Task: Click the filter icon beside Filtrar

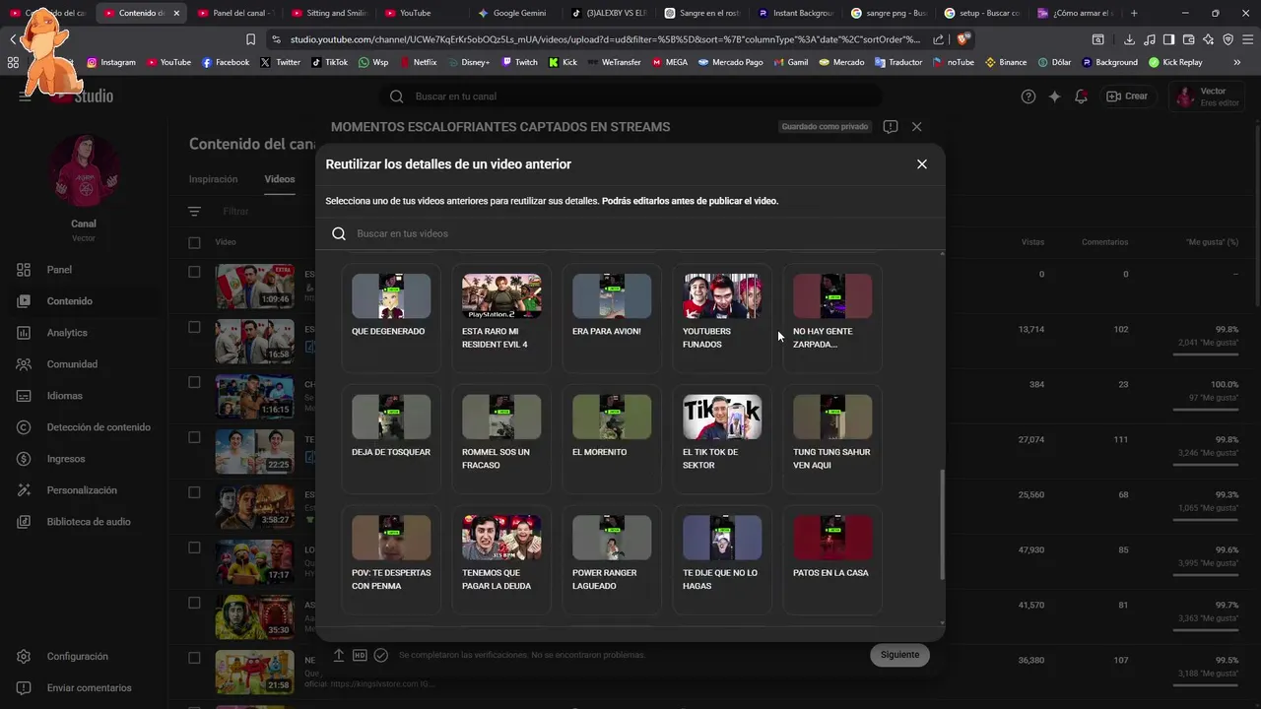Action: point(195,212)
